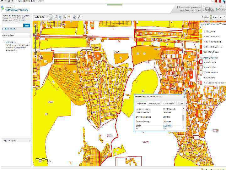Collapse the left sidebar with the edge handle
The height and width of the screenshot is (170, 226).
point(32,90)
